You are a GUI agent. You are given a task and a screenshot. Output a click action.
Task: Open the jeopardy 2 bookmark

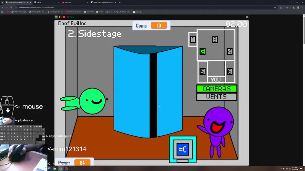(137, 12)
